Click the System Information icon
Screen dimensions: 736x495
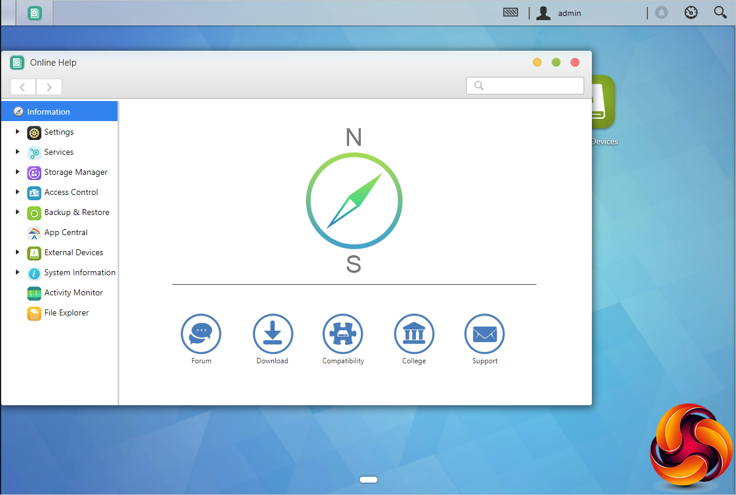[34, 273]
